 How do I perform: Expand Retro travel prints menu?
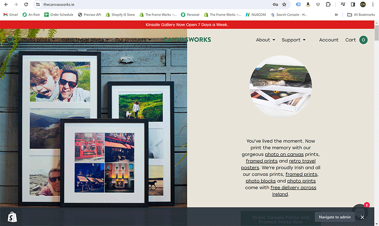tap(85, 40)
